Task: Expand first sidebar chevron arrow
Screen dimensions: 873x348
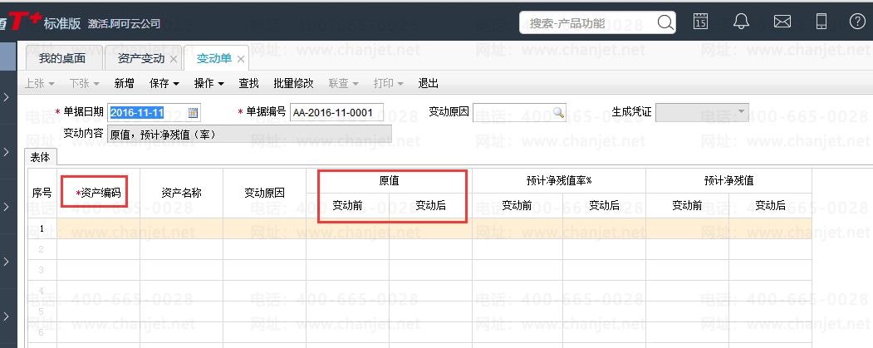Action: click(6, 97)
